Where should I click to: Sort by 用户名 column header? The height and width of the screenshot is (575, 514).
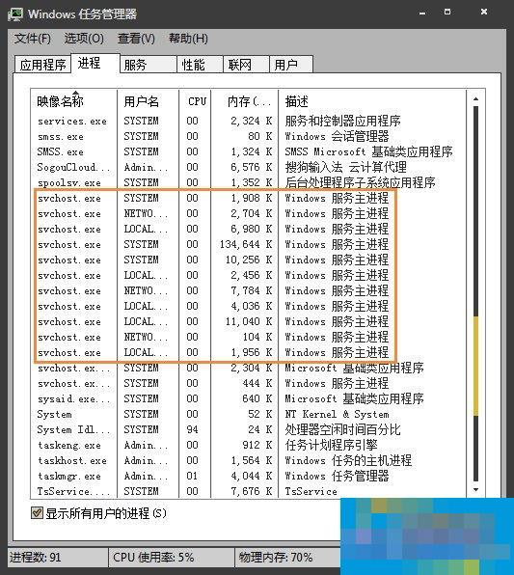tap(149, 101)
